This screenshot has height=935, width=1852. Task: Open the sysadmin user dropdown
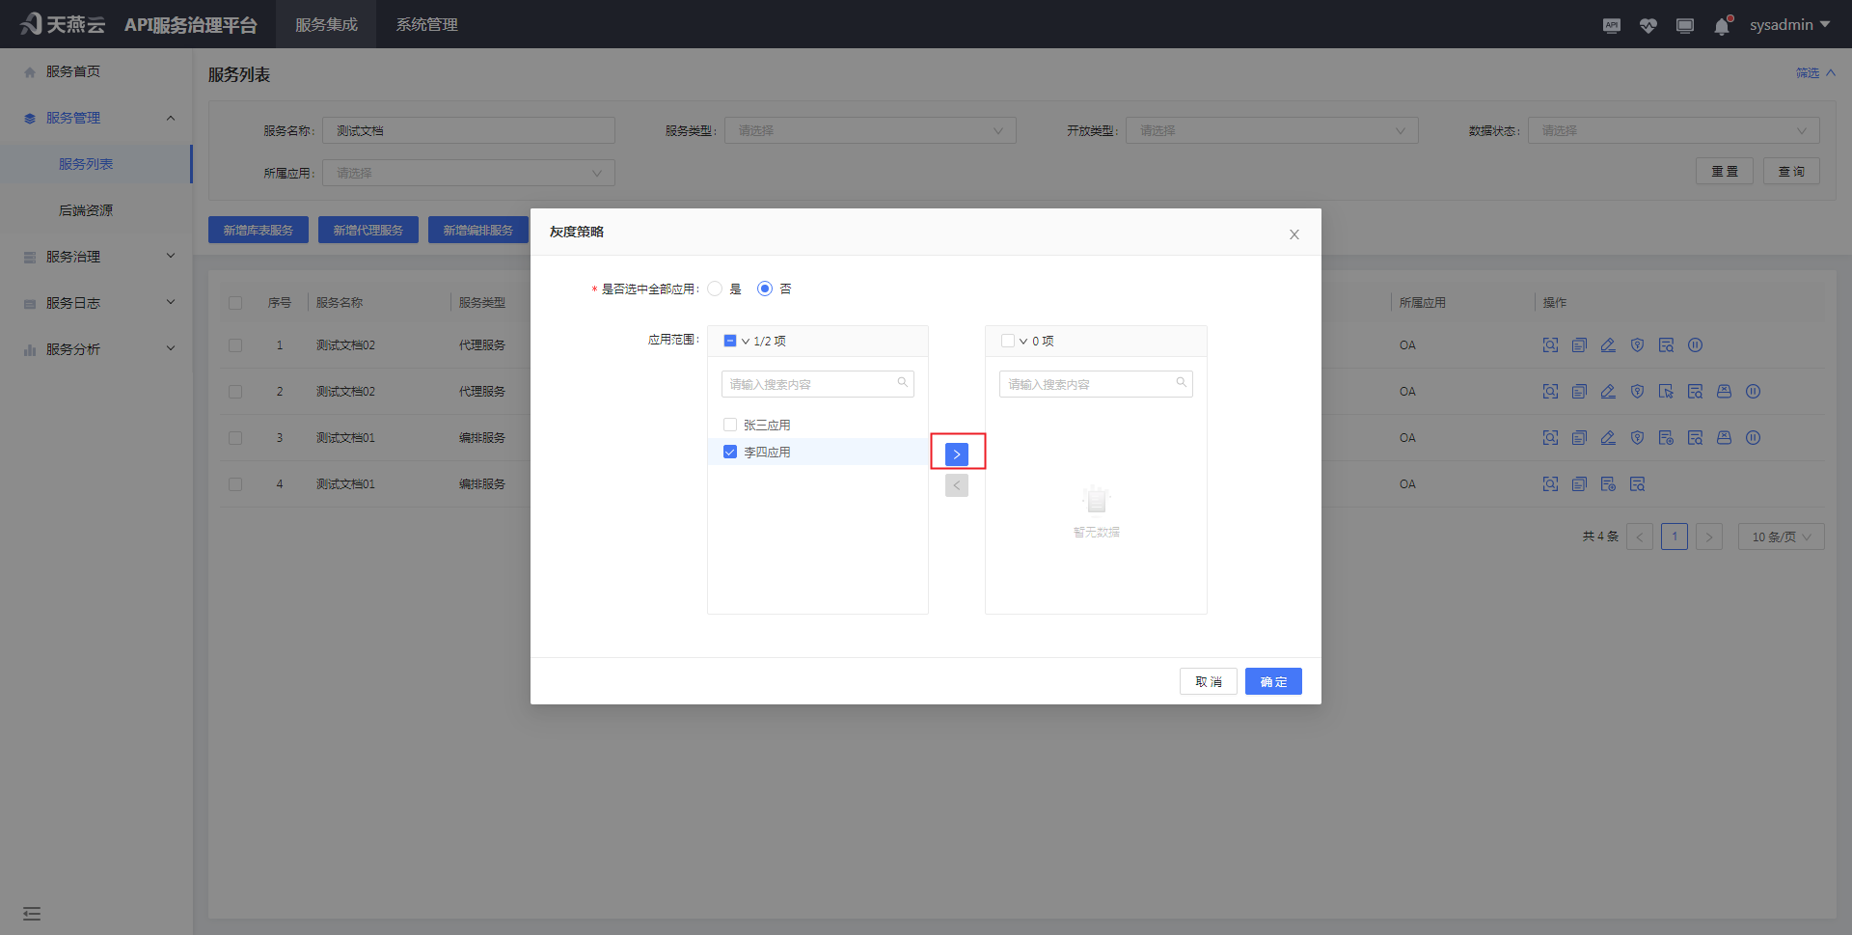[1789, 25]
